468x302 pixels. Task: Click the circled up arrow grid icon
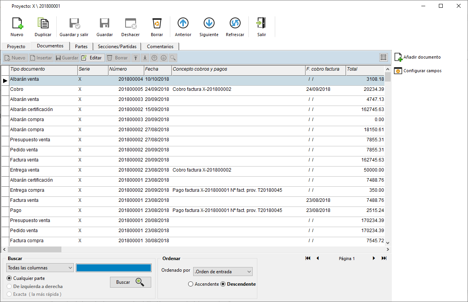point(154,58)
